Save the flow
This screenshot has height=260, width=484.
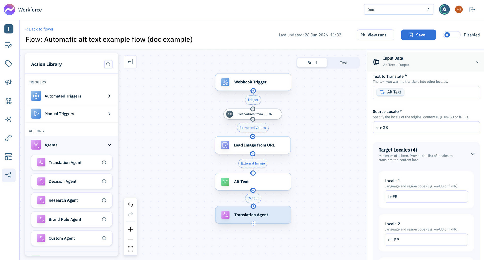click(418, 35)
